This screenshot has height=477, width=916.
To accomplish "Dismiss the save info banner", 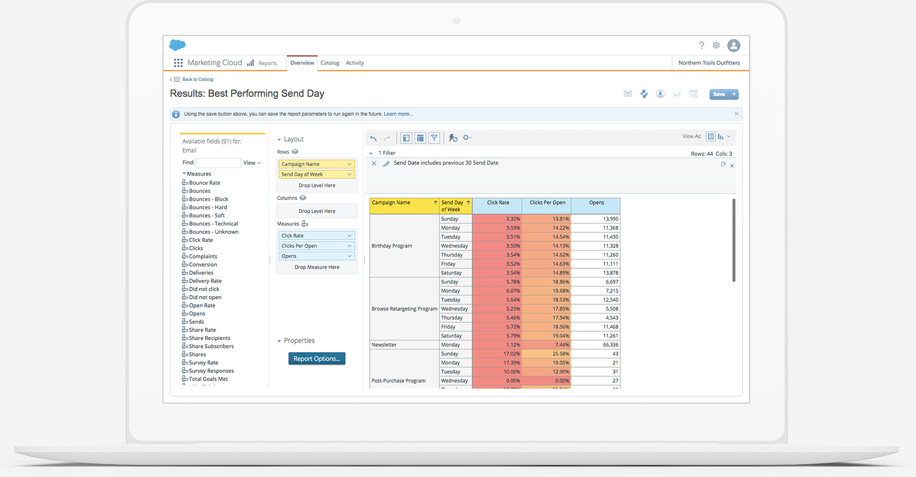I will pos(736,114).
